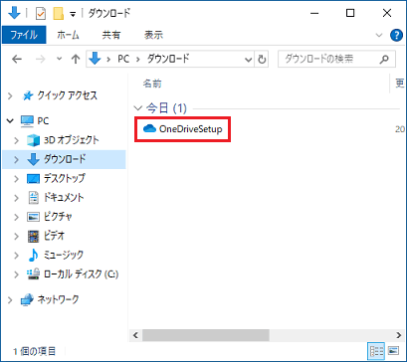Click the 1 個の項目 status text
The width and height of the screenshot is (407, 362).
35,351
